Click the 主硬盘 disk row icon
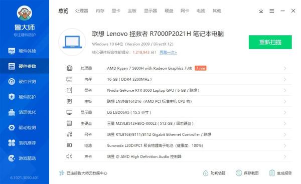The width and height of the screenshot is (301, 184). [x=69, y=123]
